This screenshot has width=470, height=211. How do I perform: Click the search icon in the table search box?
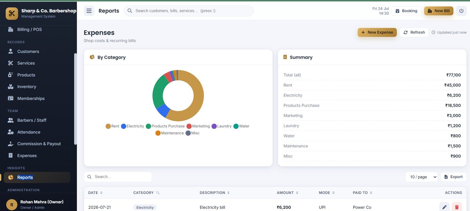(x=90, y=177)
